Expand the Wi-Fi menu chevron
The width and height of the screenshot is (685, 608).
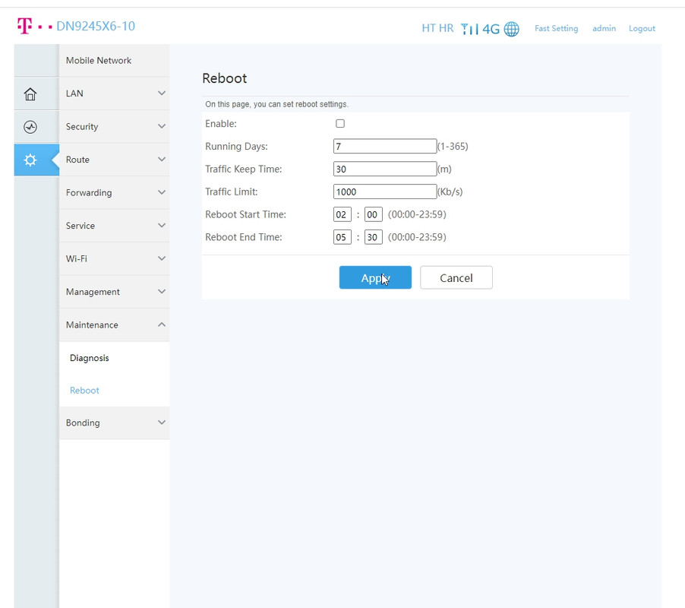tap(162, 258)
